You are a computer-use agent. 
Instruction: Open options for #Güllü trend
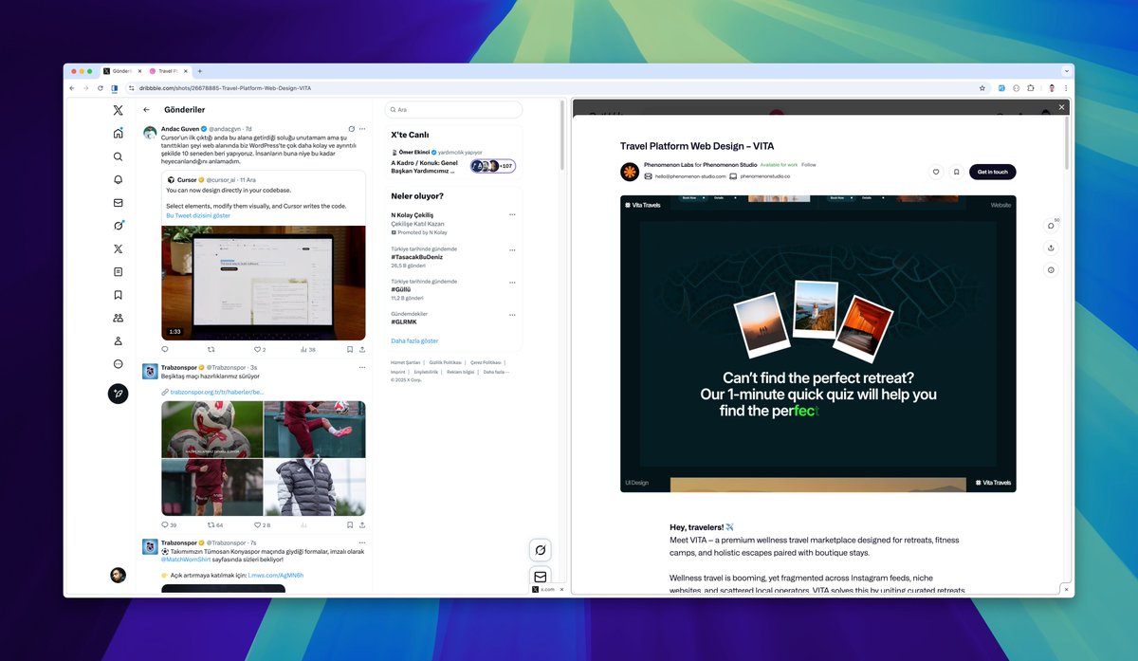tap(512, 282)
